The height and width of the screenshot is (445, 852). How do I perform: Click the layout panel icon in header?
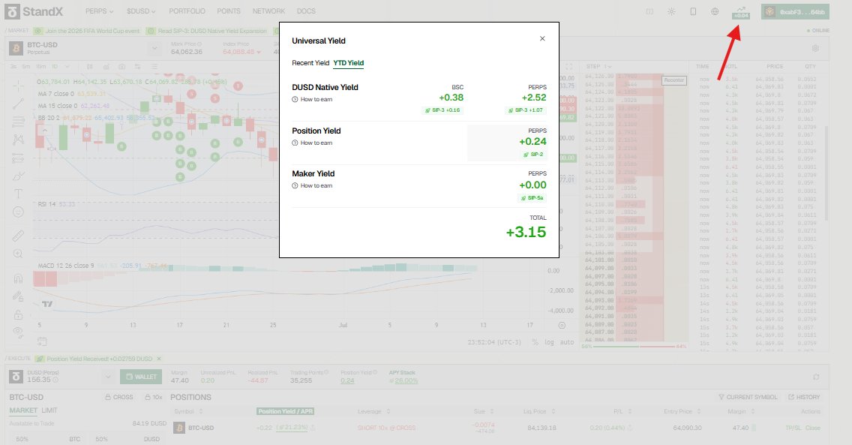pos(649,11)
